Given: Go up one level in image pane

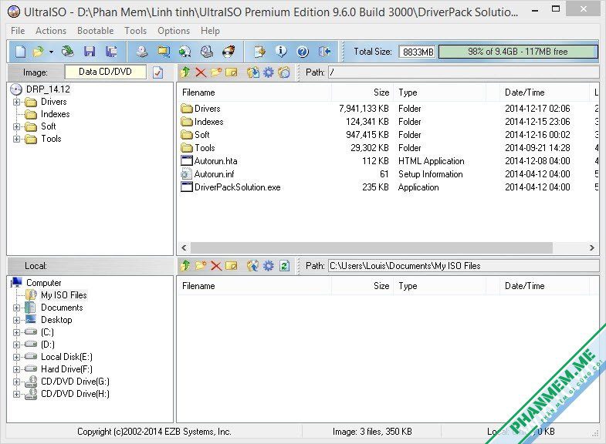Looking at the screenshot, I should (x=185, y=72).
